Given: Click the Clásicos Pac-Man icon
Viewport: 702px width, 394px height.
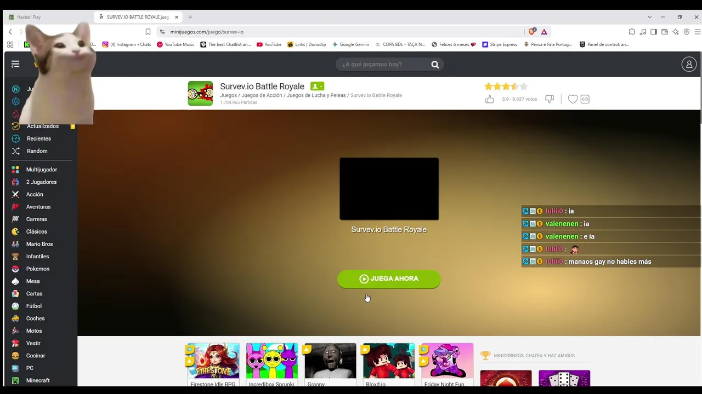Looking at the screenshot, I should click(x=15, y=231).
